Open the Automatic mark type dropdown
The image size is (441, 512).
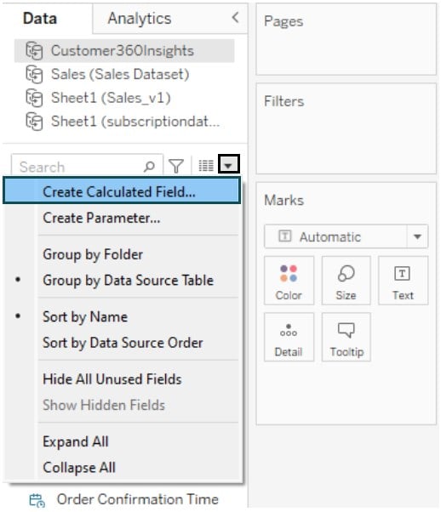346,236
